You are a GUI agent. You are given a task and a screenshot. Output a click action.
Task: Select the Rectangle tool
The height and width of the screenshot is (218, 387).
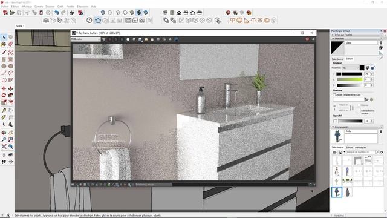point(4,59)
